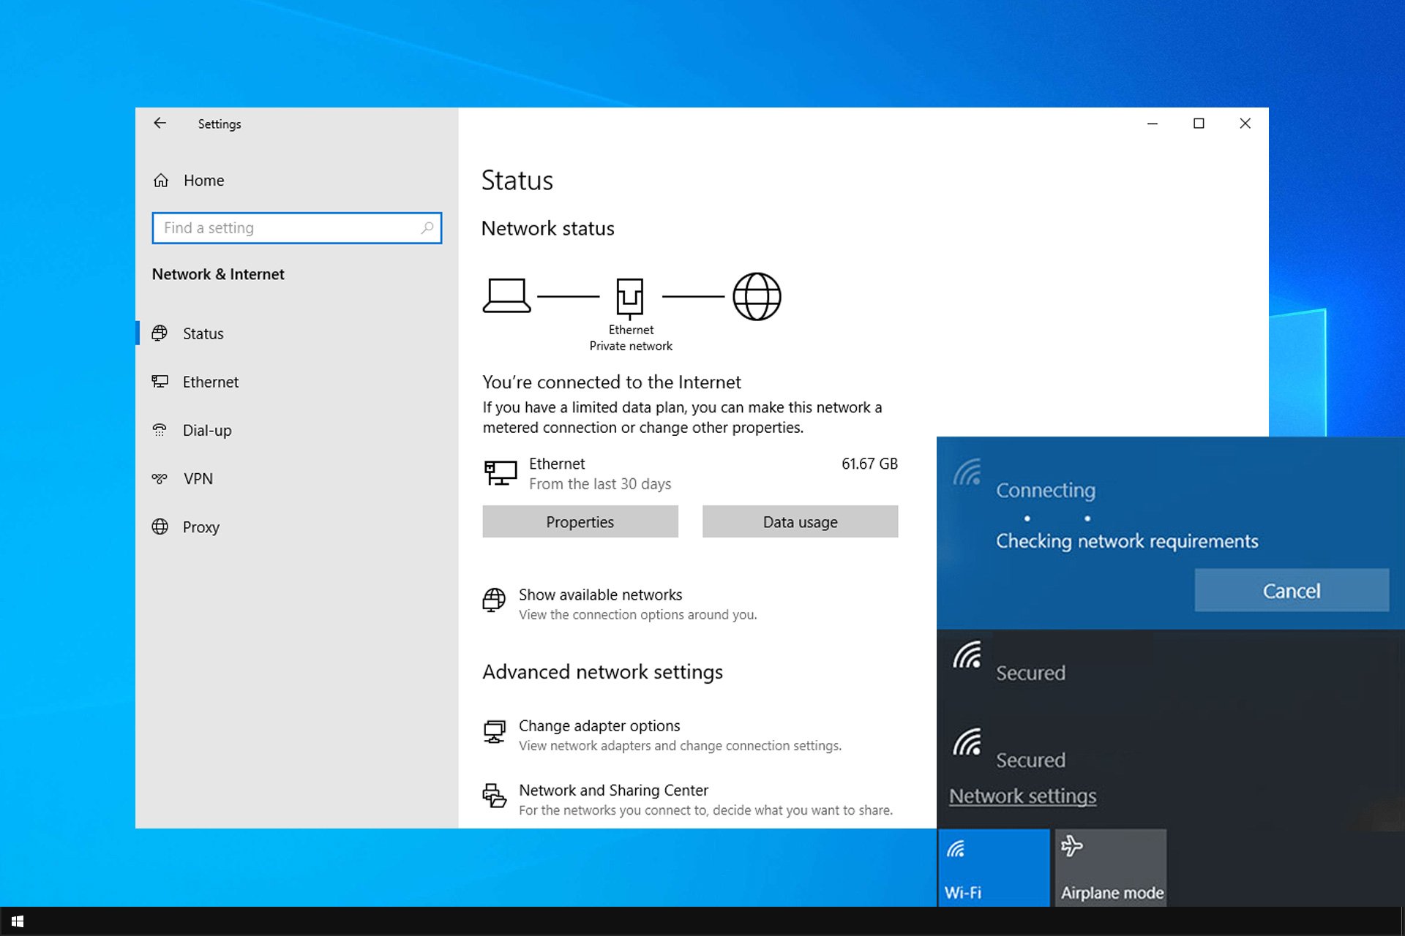Click the Ethernet adapter icon beside 61.67 GB
Image resolution: width=1405 pixels, height=936 pixels.
coord(501,472)
